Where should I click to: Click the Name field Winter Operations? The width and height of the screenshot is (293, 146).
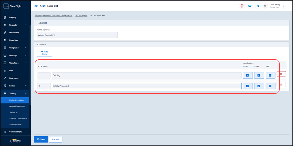(x=77, y=35)
